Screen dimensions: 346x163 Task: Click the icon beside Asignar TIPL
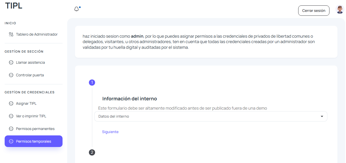[x=11, y=103]
